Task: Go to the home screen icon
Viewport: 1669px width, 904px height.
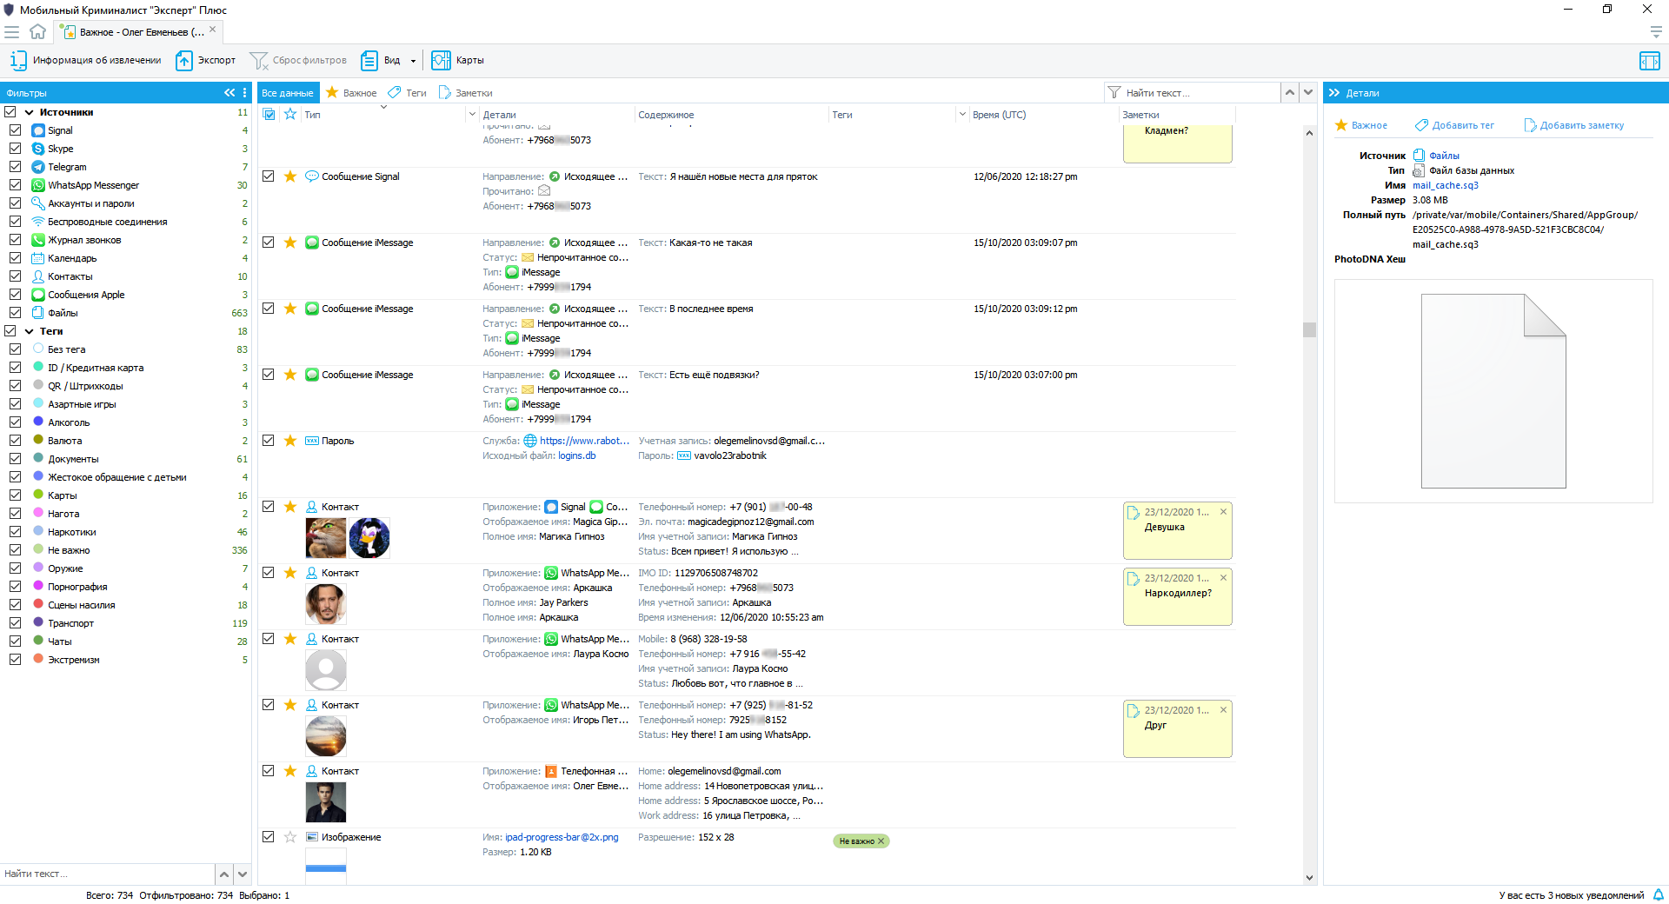Action: pyautogui.click(x=37, y=32)
